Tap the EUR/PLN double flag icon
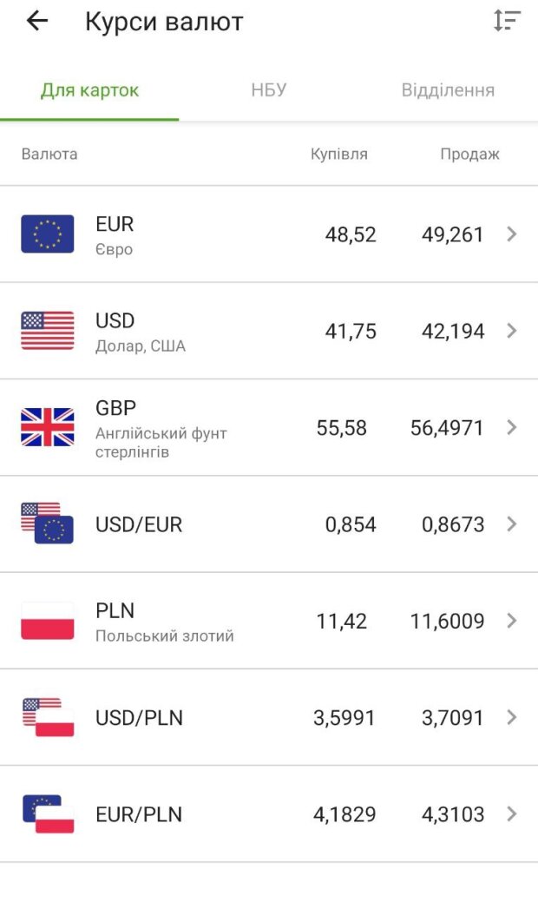The height and width of the screenshot is (902, 538). pos(48,814)
